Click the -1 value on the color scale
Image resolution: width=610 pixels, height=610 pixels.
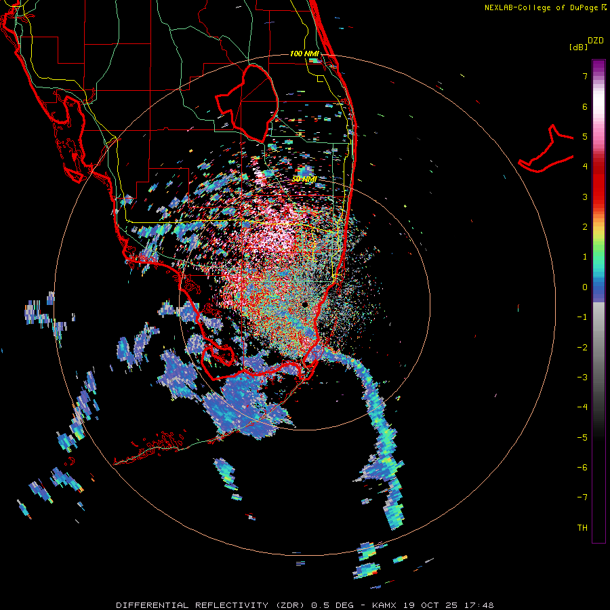[582, 317]
